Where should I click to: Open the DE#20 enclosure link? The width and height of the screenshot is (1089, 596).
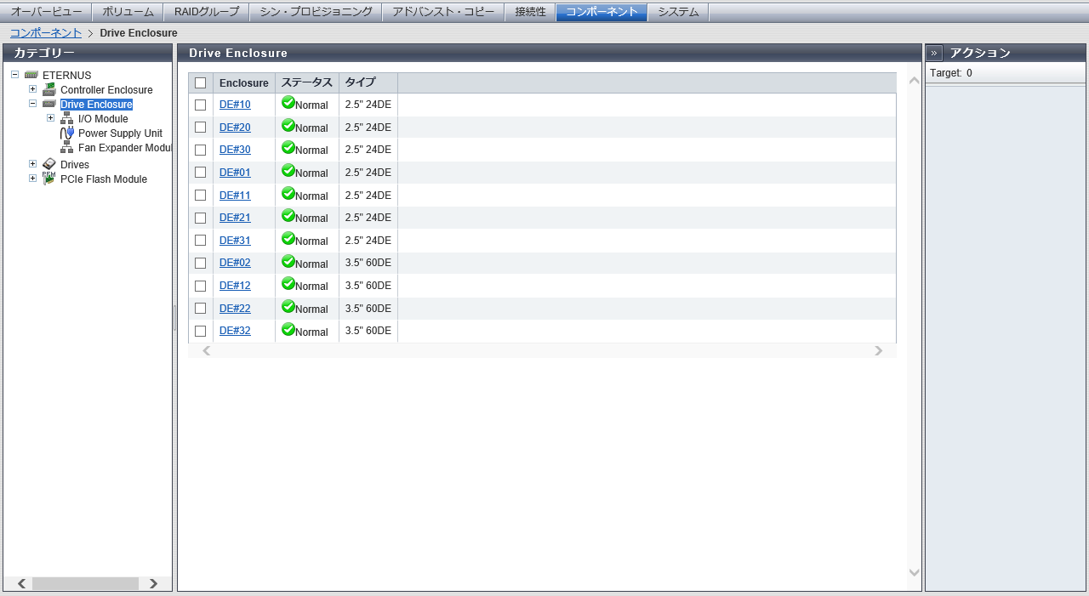[235, 127]
